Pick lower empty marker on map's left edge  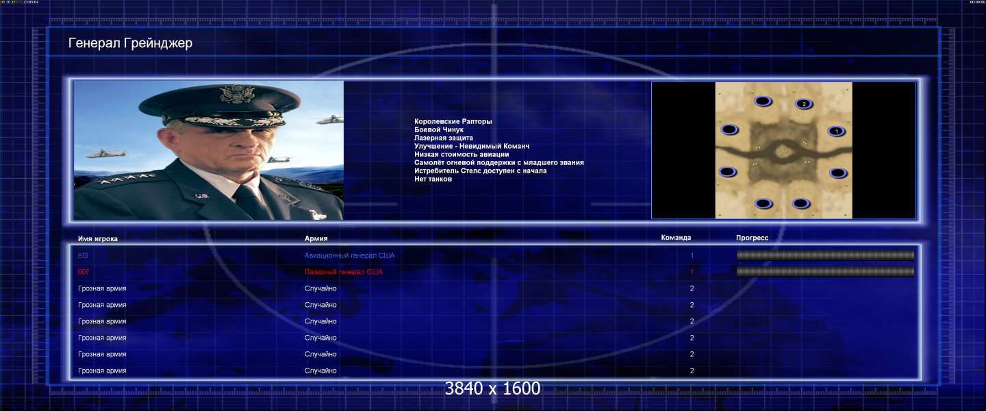[727, 171]
